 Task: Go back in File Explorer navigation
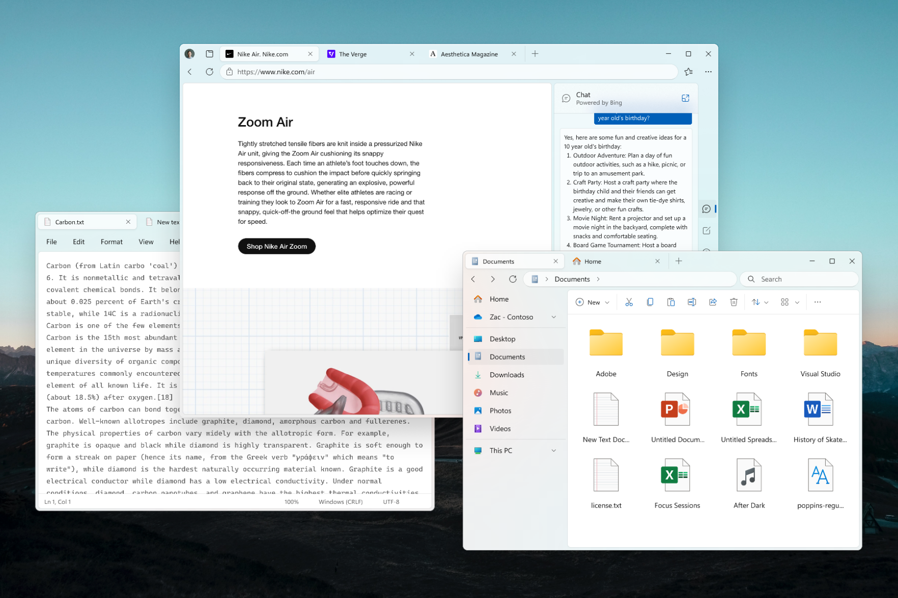pyautogui.click(x=473, y=279)
